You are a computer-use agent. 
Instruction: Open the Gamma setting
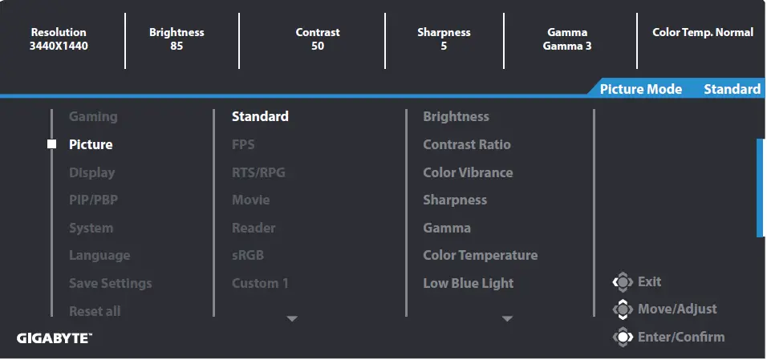447,229
